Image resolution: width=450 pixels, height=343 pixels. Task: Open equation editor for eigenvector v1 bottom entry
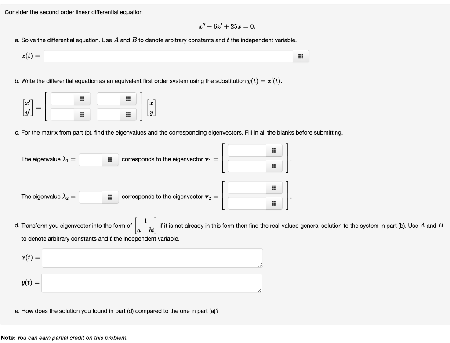click(274, 166)
